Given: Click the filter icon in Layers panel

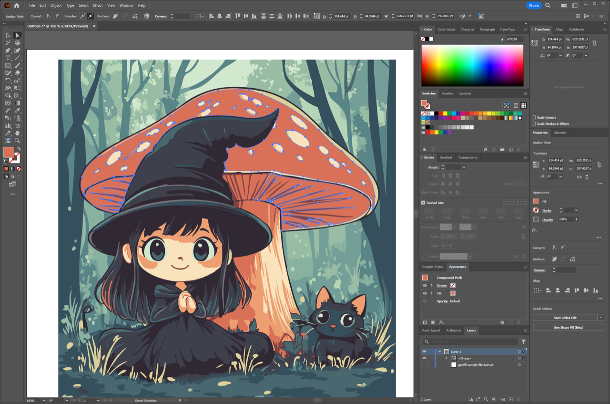Looking at the screenshot, I should coord(523,342).
